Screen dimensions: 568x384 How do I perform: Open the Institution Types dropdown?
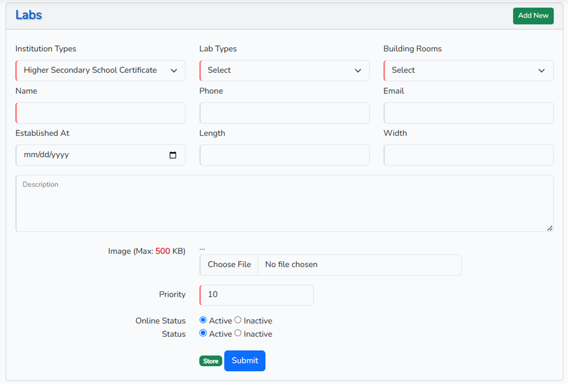(100, 71)
